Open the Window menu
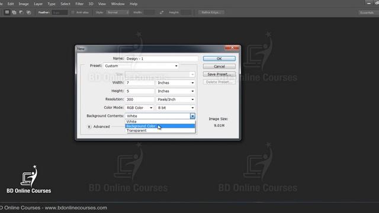379x213 pixels. 118,4
